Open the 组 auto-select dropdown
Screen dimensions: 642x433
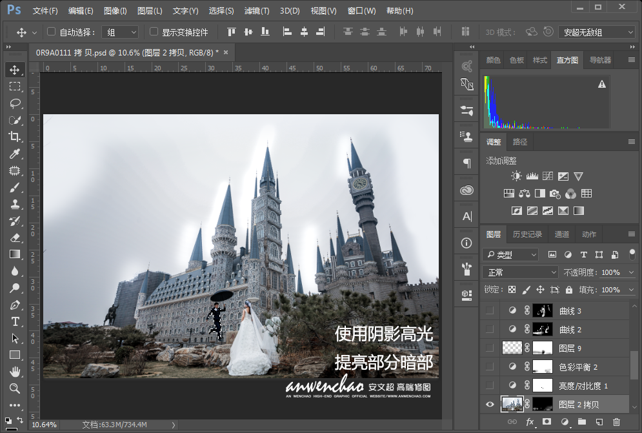click(120, 32)
